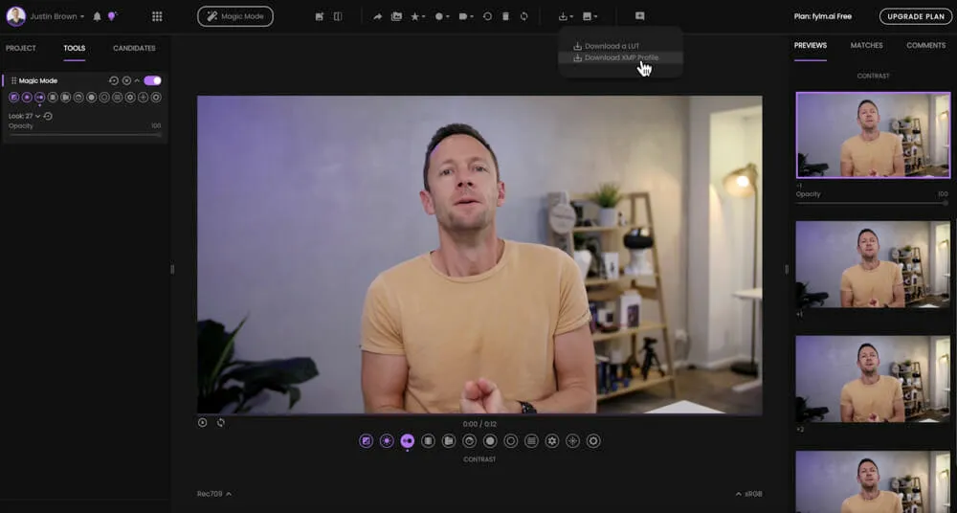This screenshot has width=957, height=513.
Task: Click the Opacity slider in the Tools panel
Action: tap(85, 135)
